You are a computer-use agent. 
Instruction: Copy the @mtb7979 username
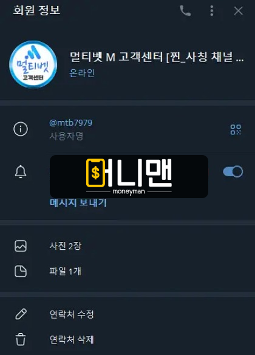71,123
